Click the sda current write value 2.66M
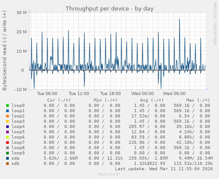This screenshot has height=179, width=219. pos(71,158)
